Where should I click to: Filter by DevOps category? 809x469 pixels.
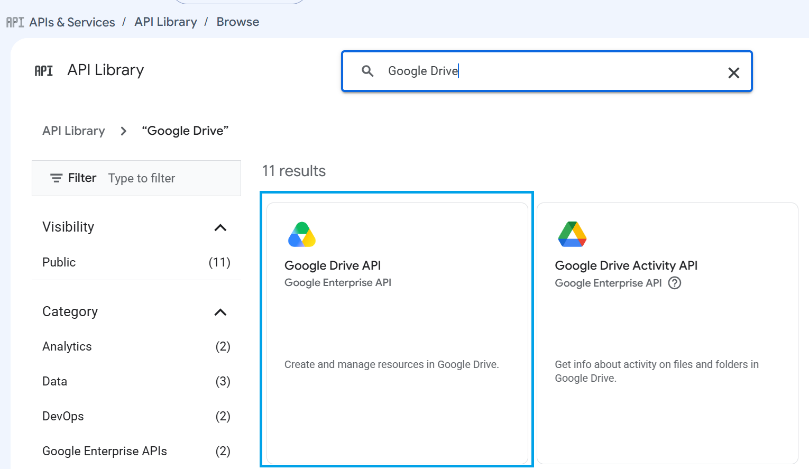(x=136, y=416)
